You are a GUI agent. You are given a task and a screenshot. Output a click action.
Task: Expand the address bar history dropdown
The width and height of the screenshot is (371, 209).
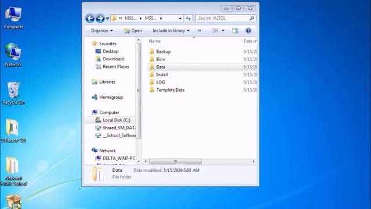[180, 18]
